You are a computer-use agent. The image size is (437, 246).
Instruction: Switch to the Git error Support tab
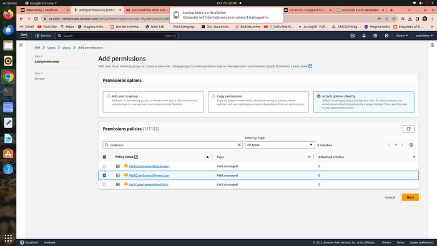308,10
